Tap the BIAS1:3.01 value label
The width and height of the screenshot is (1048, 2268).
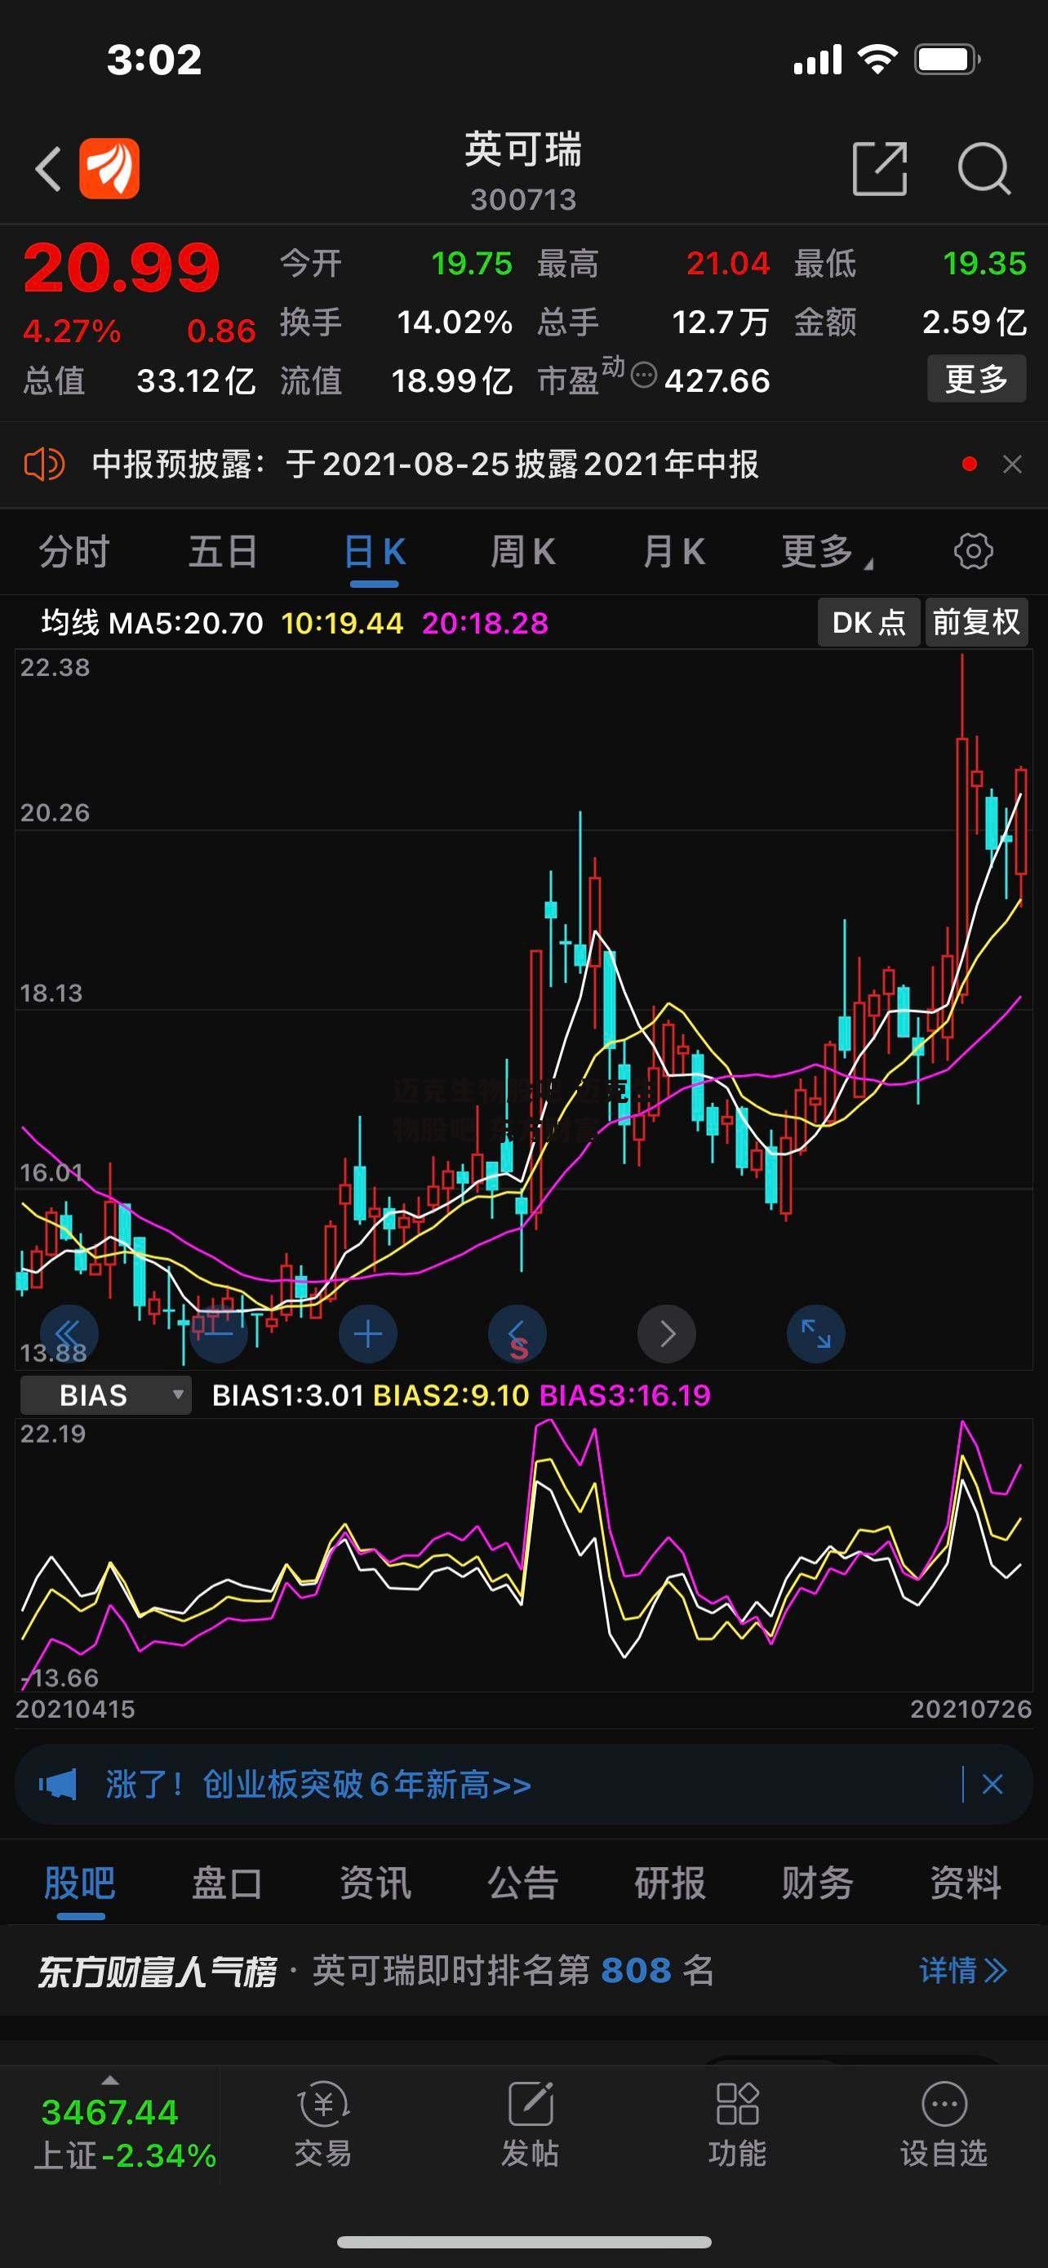point(288,1395)
